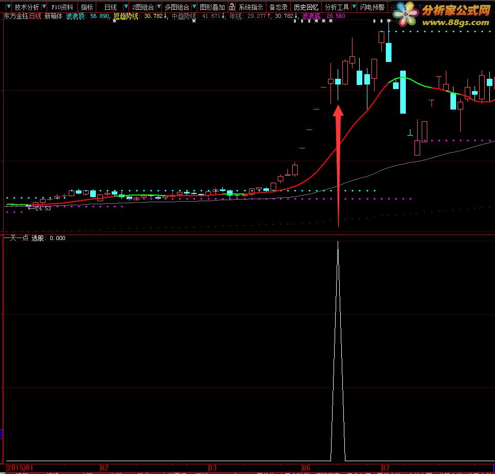Jump to the 2015/01 date marker
495x474 pixels.
[x=20, y=468]
